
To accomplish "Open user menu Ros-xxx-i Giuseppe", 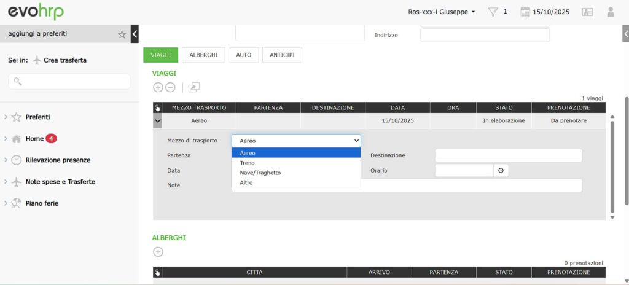I will pyautogui.click(x=442, y=12).
